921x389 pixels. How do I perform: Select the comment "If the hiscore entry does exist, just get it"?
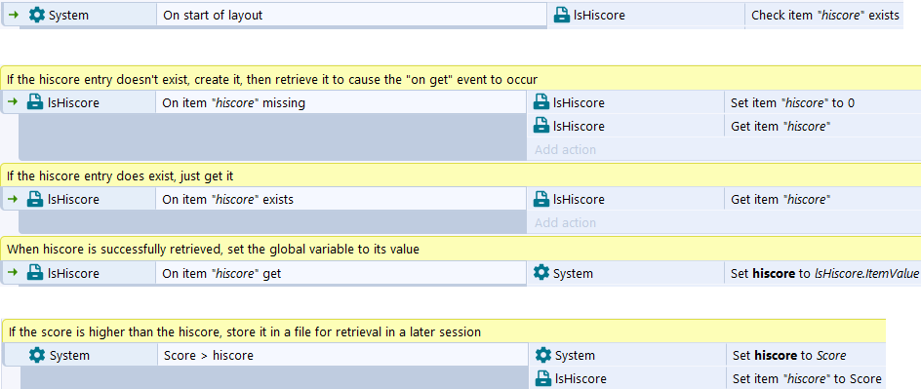[460, 175]
